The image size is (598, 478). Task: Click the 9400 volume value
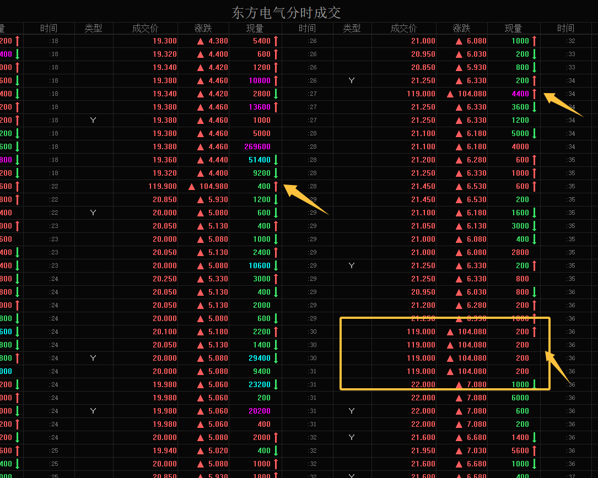coord(262,371)
